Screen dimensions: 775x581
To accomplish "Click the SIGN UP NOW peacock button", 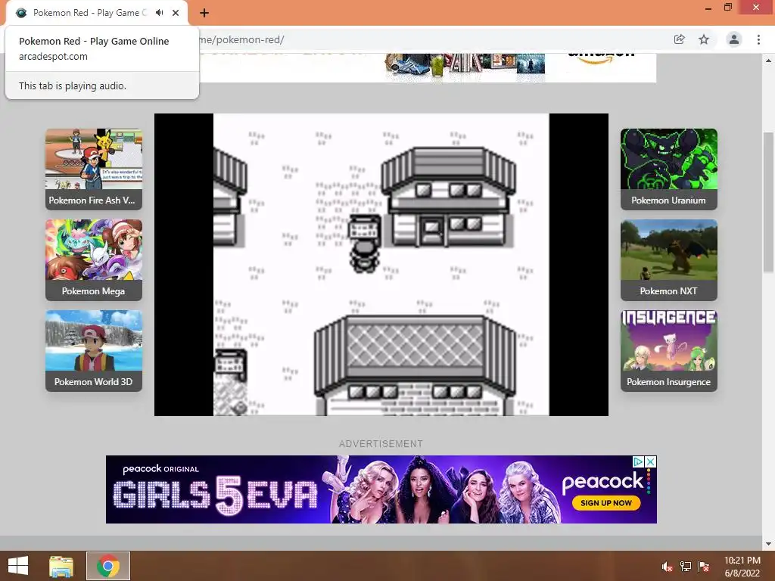I will [606, 503].
